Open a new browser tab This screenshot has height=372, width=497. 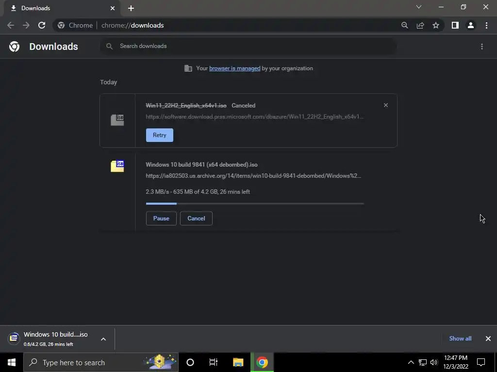tap(131, 8)
